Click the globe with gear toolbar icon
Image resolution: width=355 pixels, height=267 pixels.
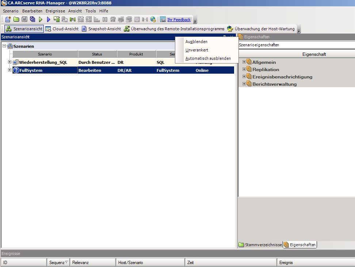153,19
